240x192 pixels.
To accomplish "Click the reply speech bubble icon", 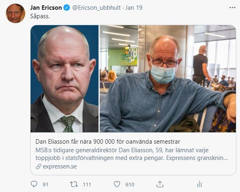I will tap(34, 184).
